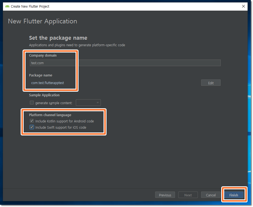Open the sample content dropdown
Viewport: 253px width, 207px height.
point(88,103)
